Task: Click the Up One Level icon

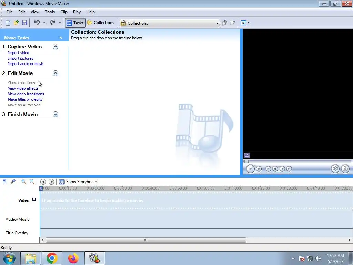Action: pos(224,23)
